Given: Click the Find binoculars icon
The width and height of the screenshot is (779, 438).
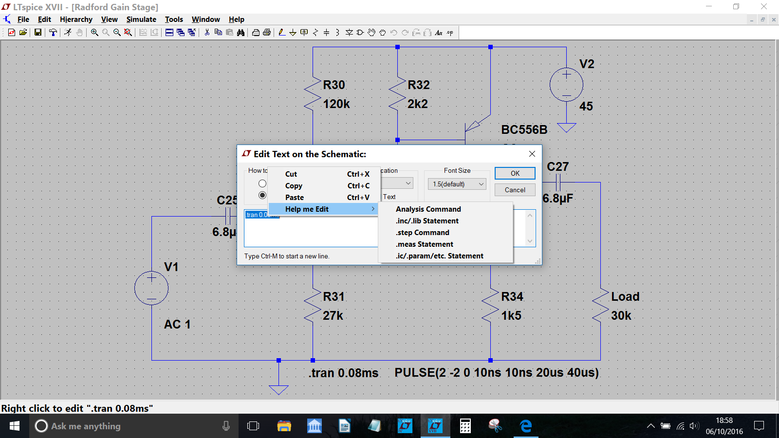Looking at the screenshot, I should [x=241, y=33].
